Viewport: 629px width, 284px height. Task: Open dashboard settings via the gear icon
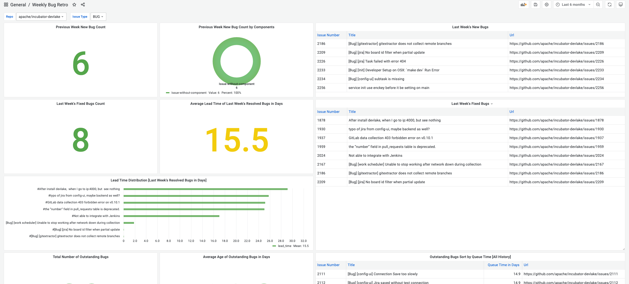pyautogui.click(x=547, y=5)
